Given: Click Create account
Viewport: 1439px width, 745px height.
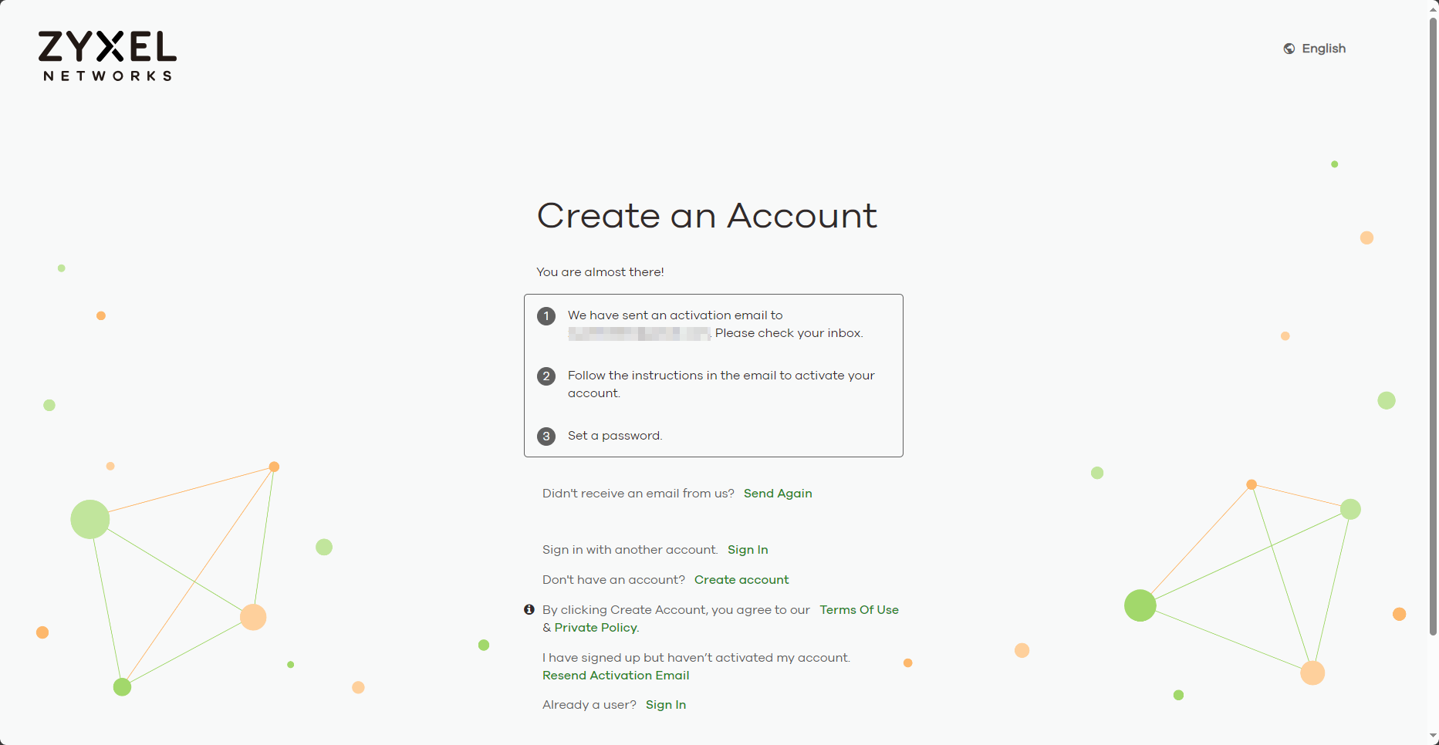Looking at the screenshot, I should tap(741, 579).
